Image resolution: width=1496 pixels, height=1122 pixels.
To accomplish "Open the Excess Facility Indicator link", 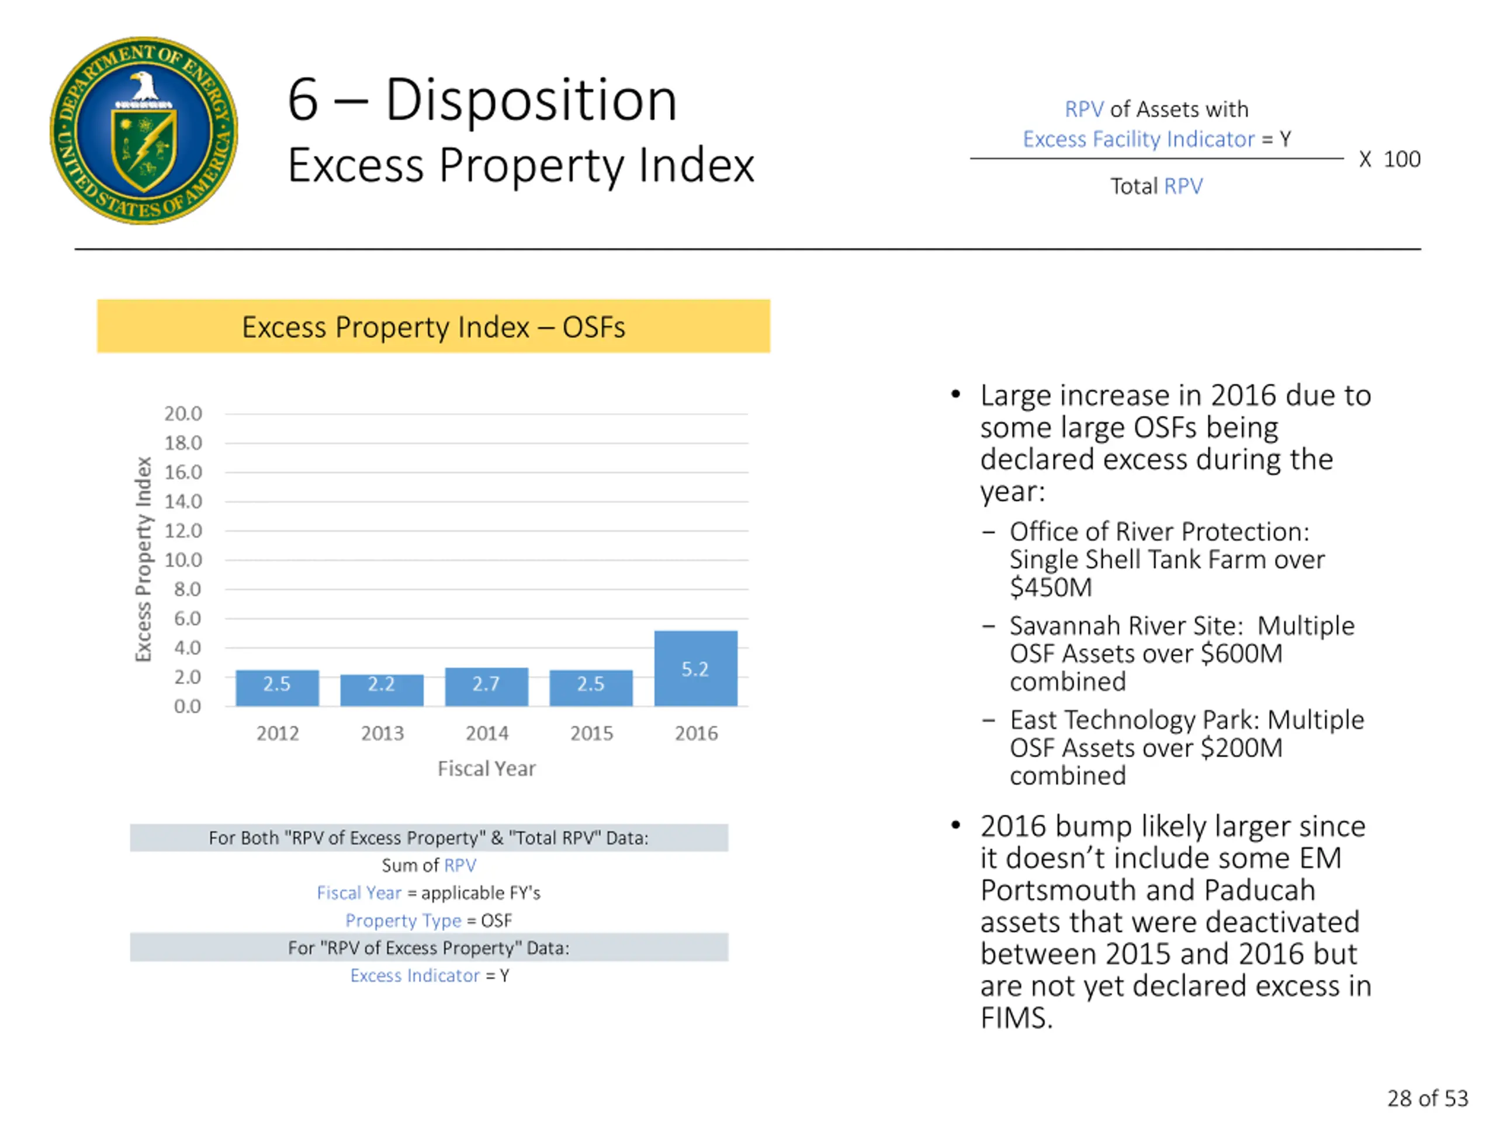I will tap(1138, 139).
